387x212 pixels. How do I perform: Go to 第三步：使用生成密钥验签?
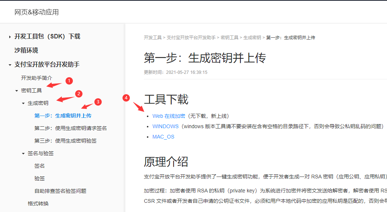(65, 141)
